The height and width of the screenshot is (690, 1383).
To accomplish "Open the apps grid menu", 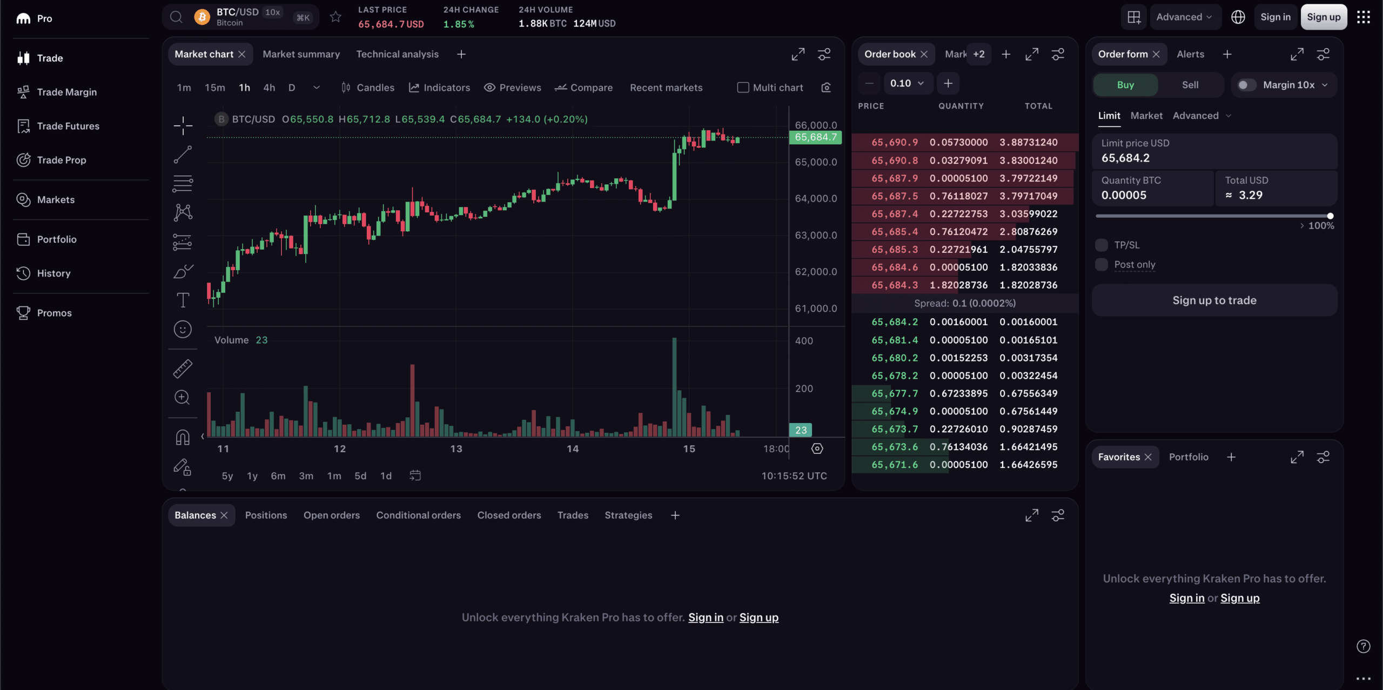I will point(1364,17).
